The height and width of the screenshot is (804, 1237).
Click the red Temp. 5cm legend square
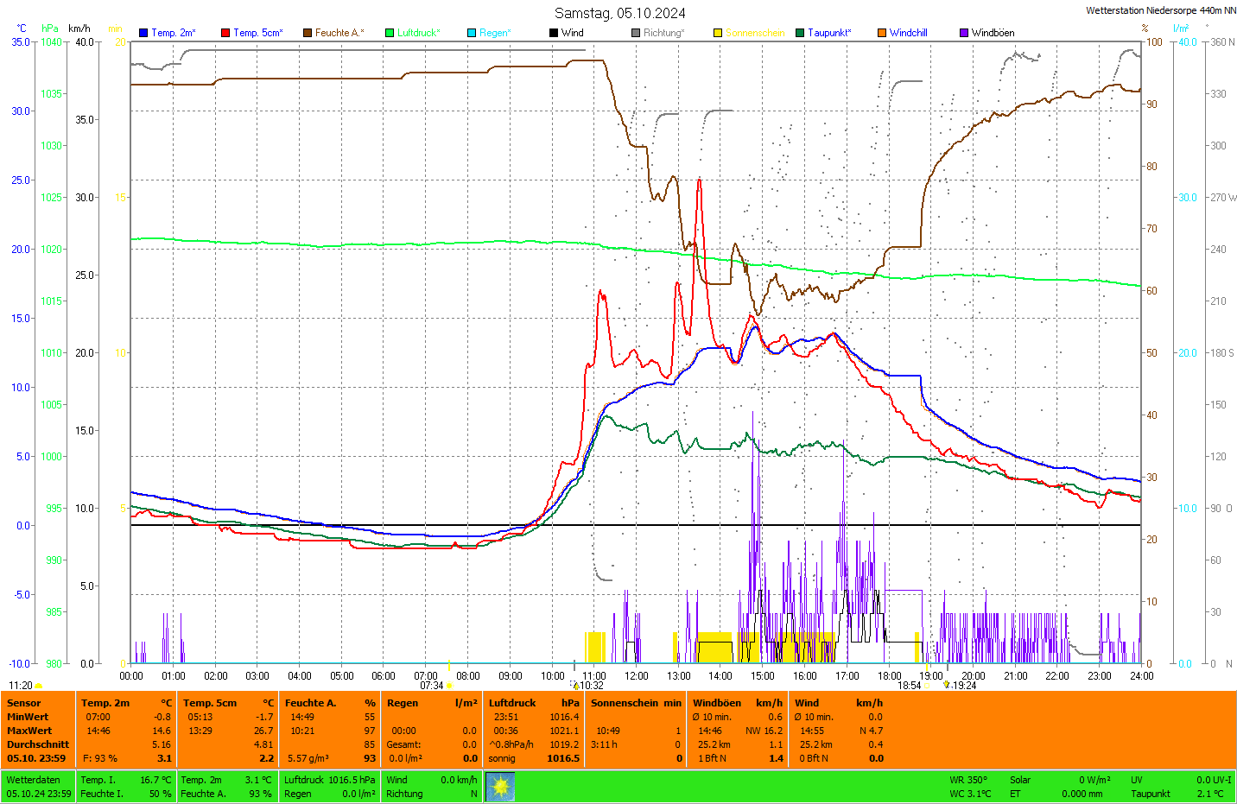[x=225, y=33]
